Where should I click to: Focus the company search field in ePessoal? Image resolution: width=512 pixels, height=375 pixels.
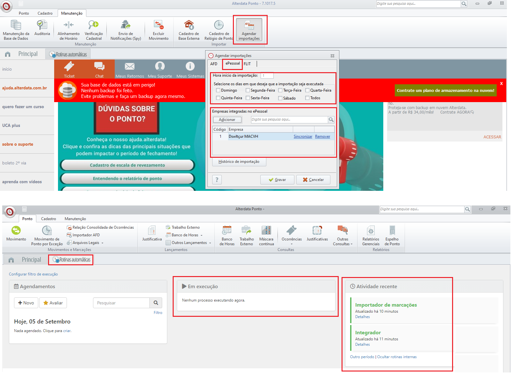click(290, 120)
